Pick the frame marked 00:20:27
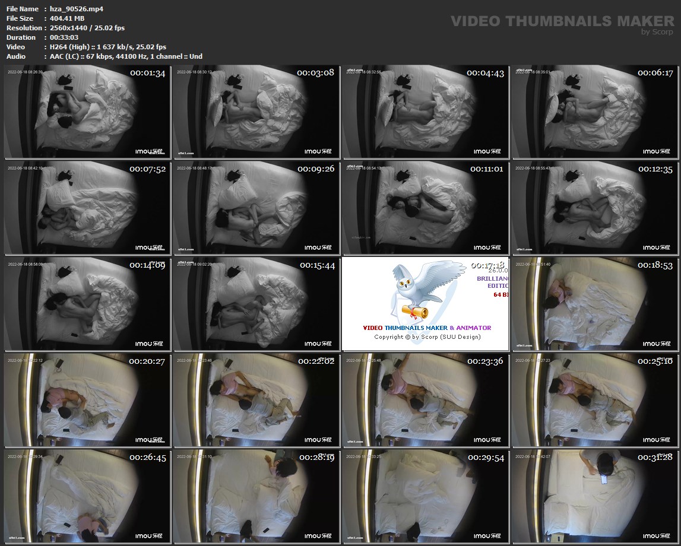This screenshot has width=681, height=546. [x=87, y=400]
